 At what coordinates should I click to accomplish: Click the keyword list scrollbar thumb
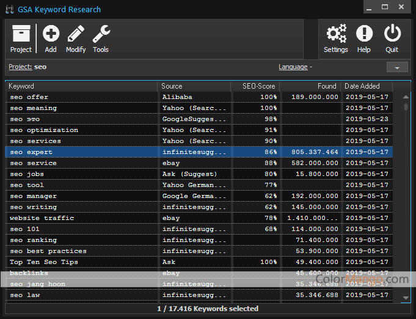point(406,107)
